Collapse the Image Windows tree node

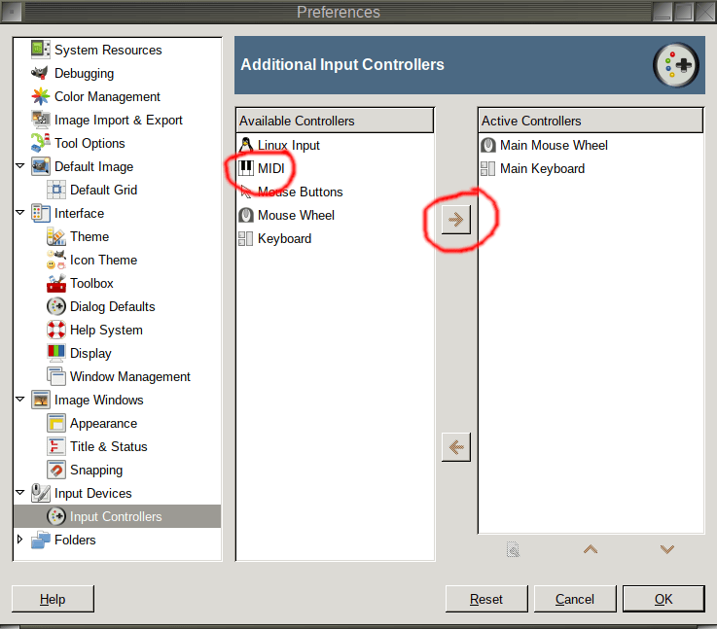point(20,400)
